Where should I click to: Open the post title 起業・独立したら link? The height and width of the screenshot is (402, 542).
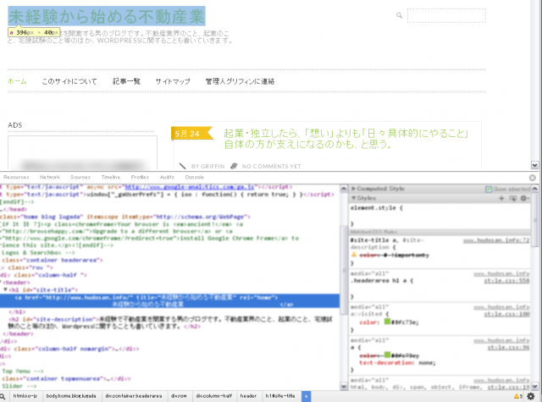click(x=346, y=139)
